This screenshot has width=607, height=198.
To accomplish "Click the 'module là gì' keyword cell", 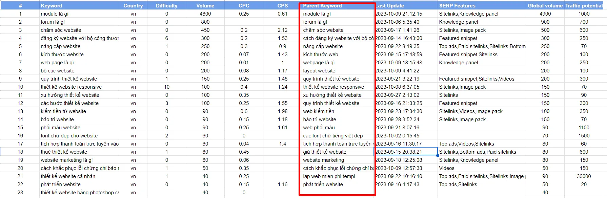I will point(79,14).
